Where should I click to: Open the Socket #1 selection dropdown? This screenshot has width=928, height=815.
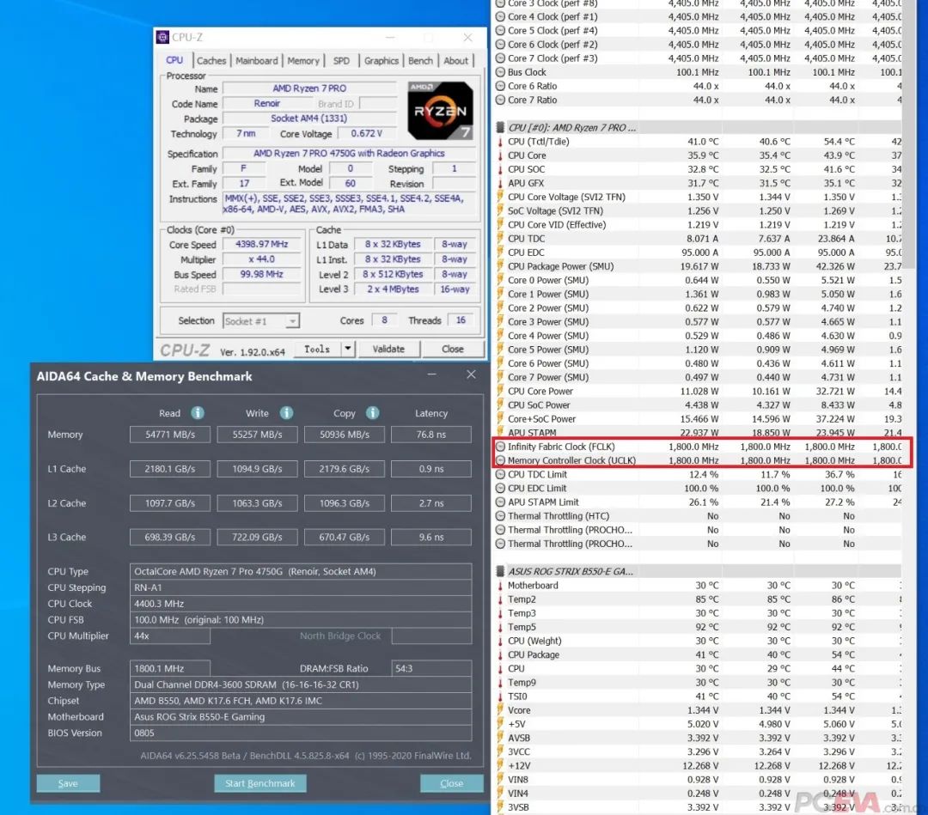pyautogui.click(x=292, y=321)
